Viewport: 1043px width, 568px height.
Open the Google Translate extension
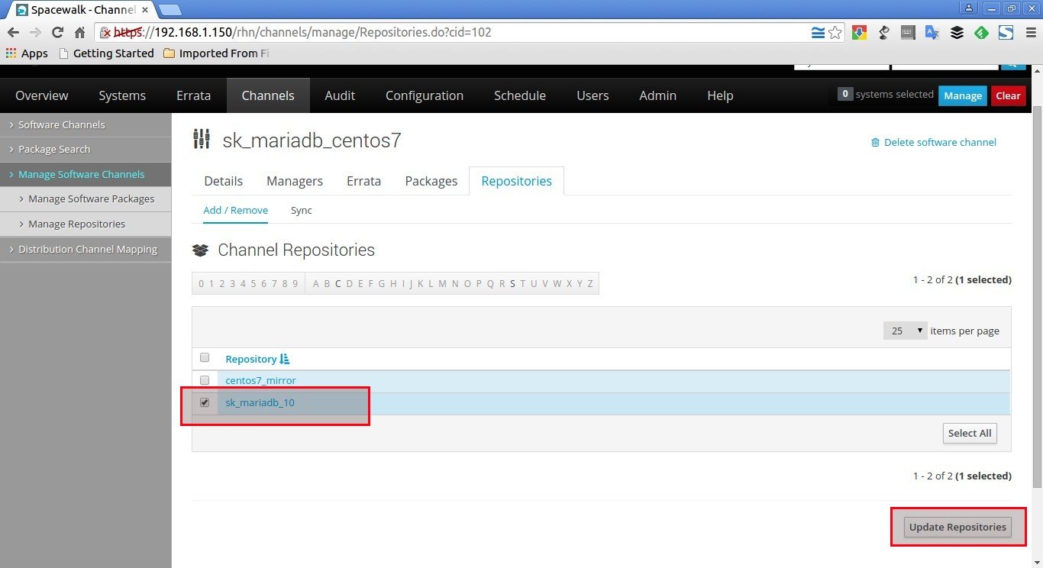tap(932, 33)
